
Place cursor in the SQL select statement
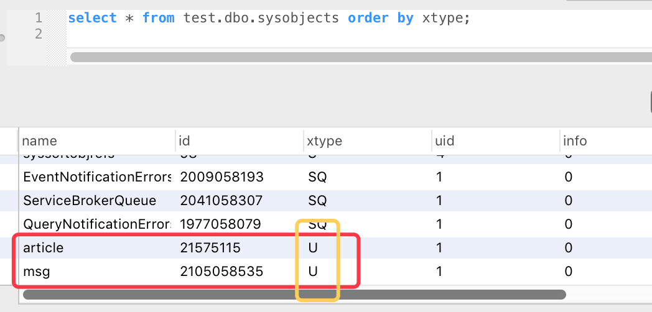269,18
